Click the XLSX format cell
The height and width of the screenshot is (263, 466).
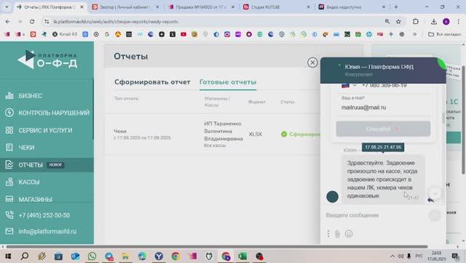click(x=256, y=134)
